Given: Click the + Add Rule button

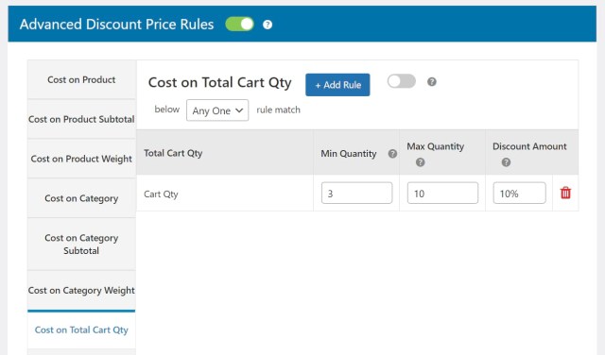Looking at the screenshot, I should 337,85.
